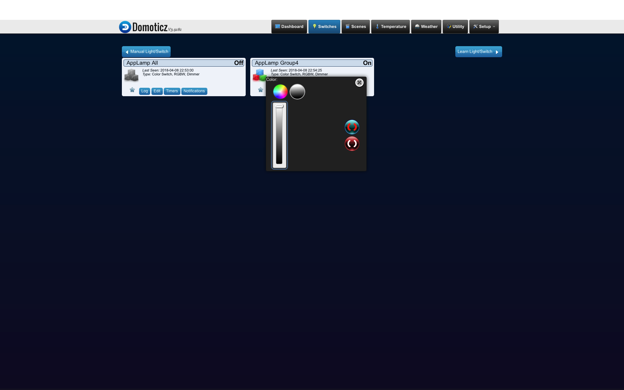Open the Log for AppLamp All

(144, 91)
